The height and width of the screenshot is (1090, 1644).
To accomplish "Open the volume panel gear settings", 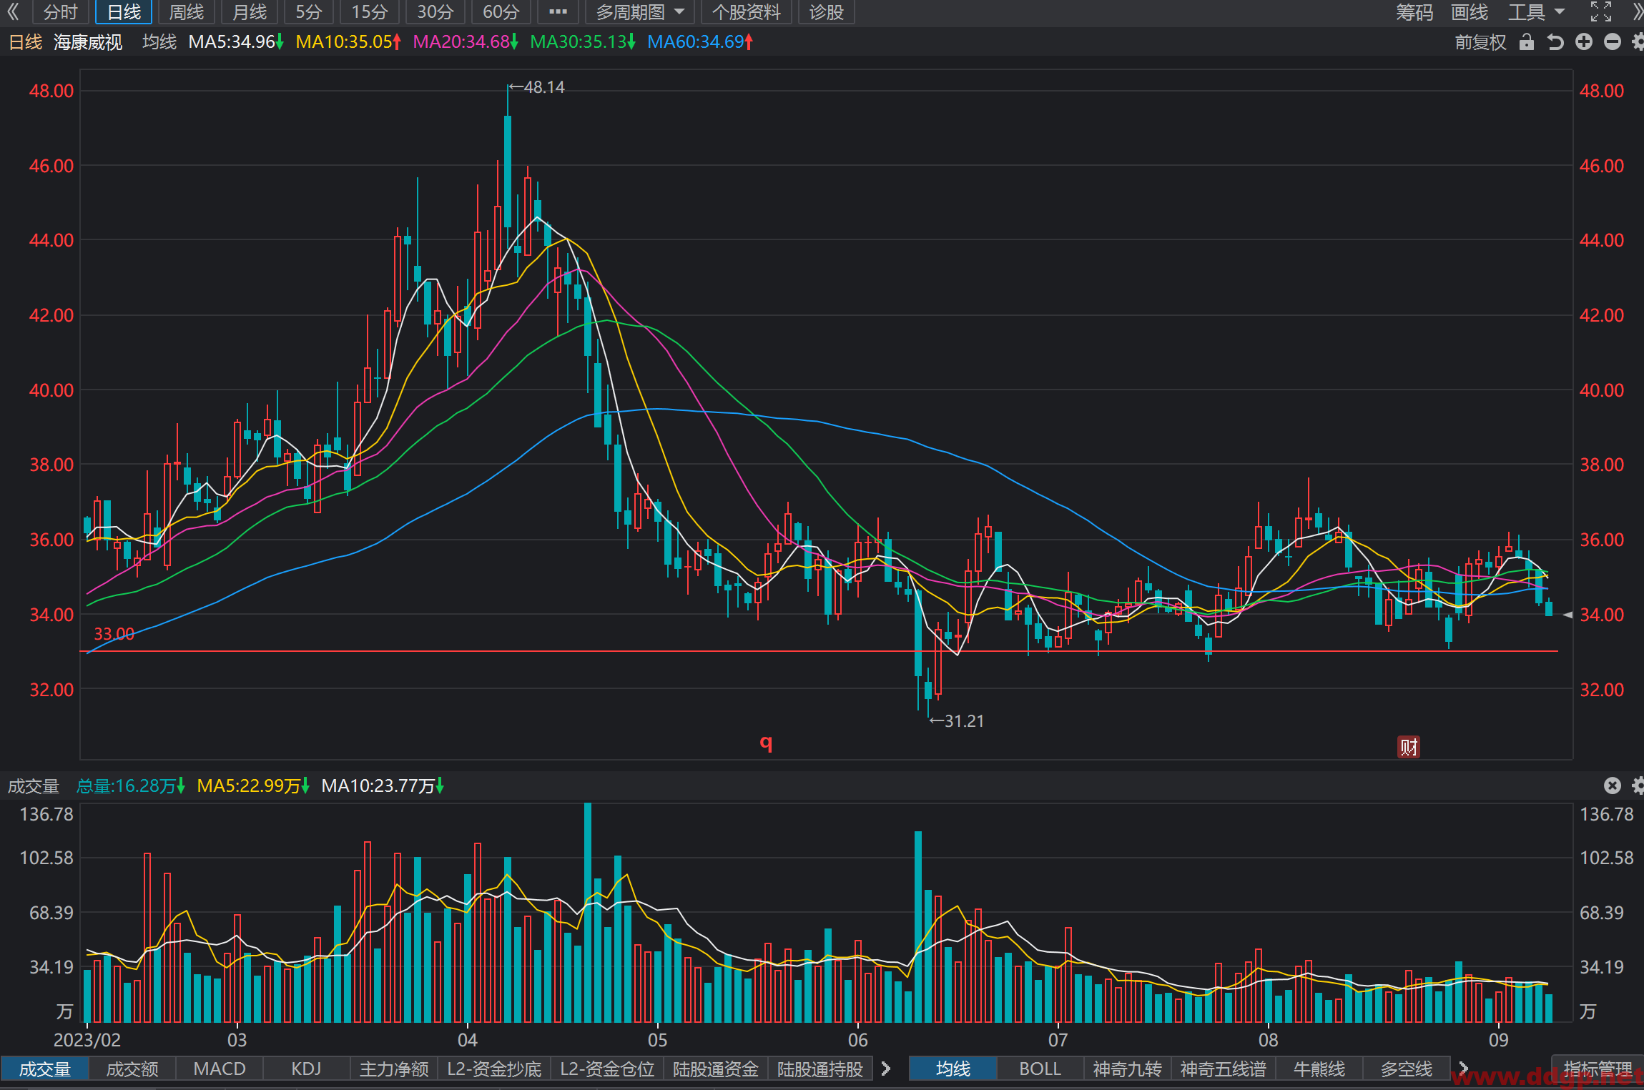I will coord(1638,786).
